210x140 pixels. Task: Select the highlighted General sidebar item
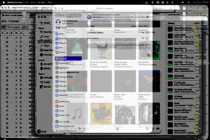[68, 59]
